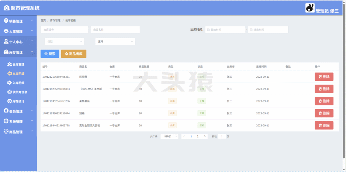
Task: Click order number 1701212176804495361
Action: pyautogui.click(x=56, y=77)
